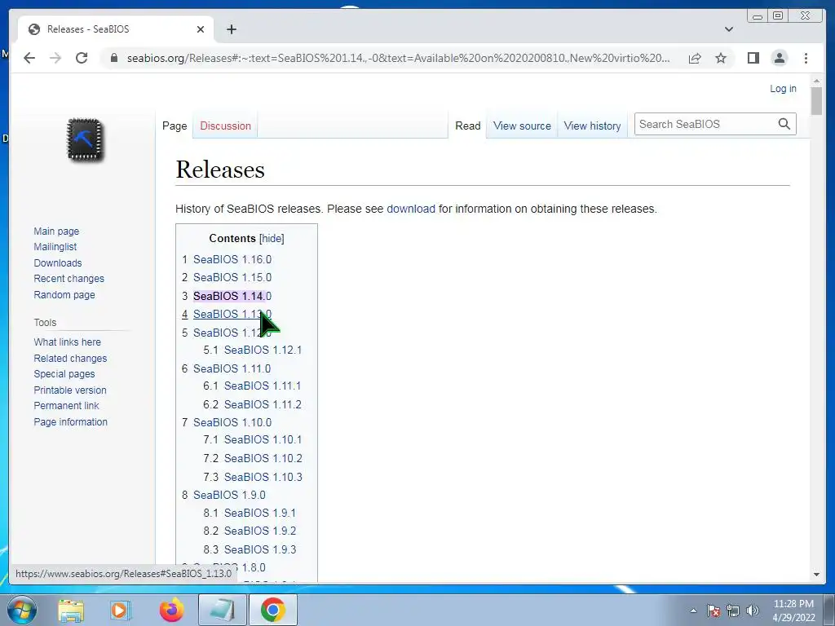Jump to SeaBIOS 1.16.0 section
The image size is (835, 626).
[232, 259]
